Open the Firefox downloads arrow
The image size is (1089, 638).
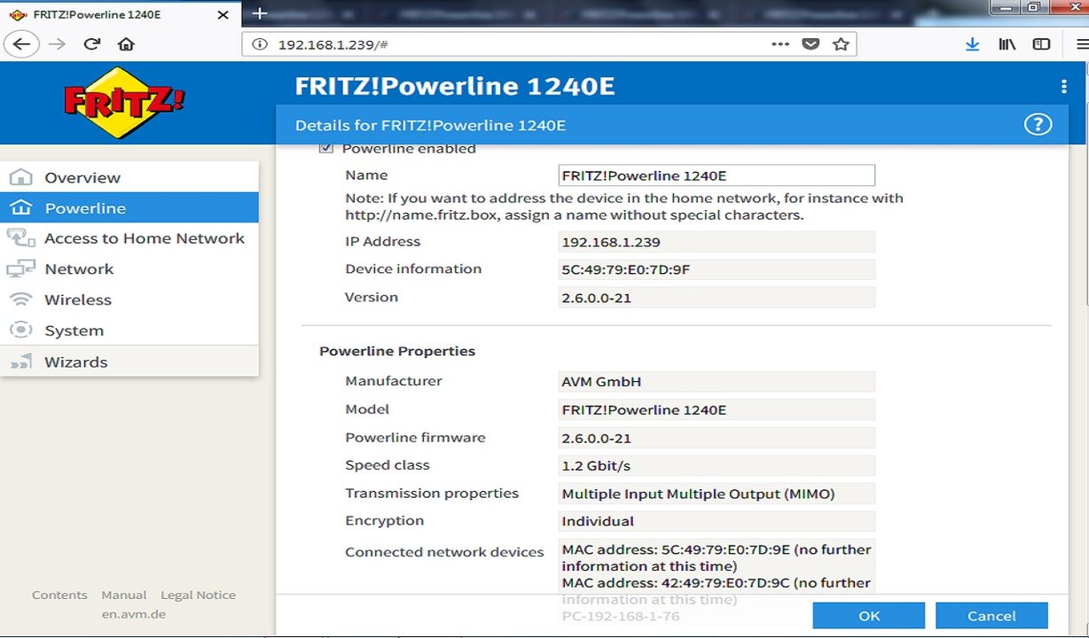(x=973, y=44)
